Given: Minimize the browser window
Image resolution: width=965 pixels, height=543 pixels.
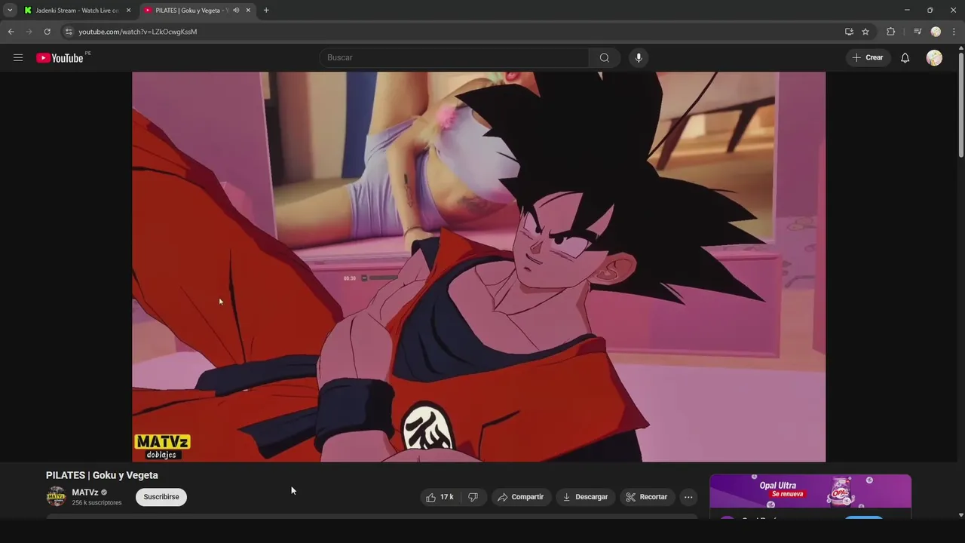Looking at the screenshot, I should [x=907, y=11].
